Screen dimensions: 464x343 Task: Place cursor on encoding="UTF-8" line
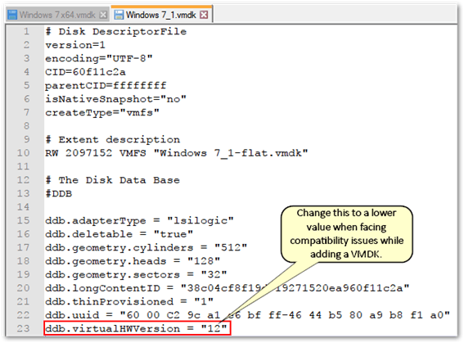click(x=99, y=59)
